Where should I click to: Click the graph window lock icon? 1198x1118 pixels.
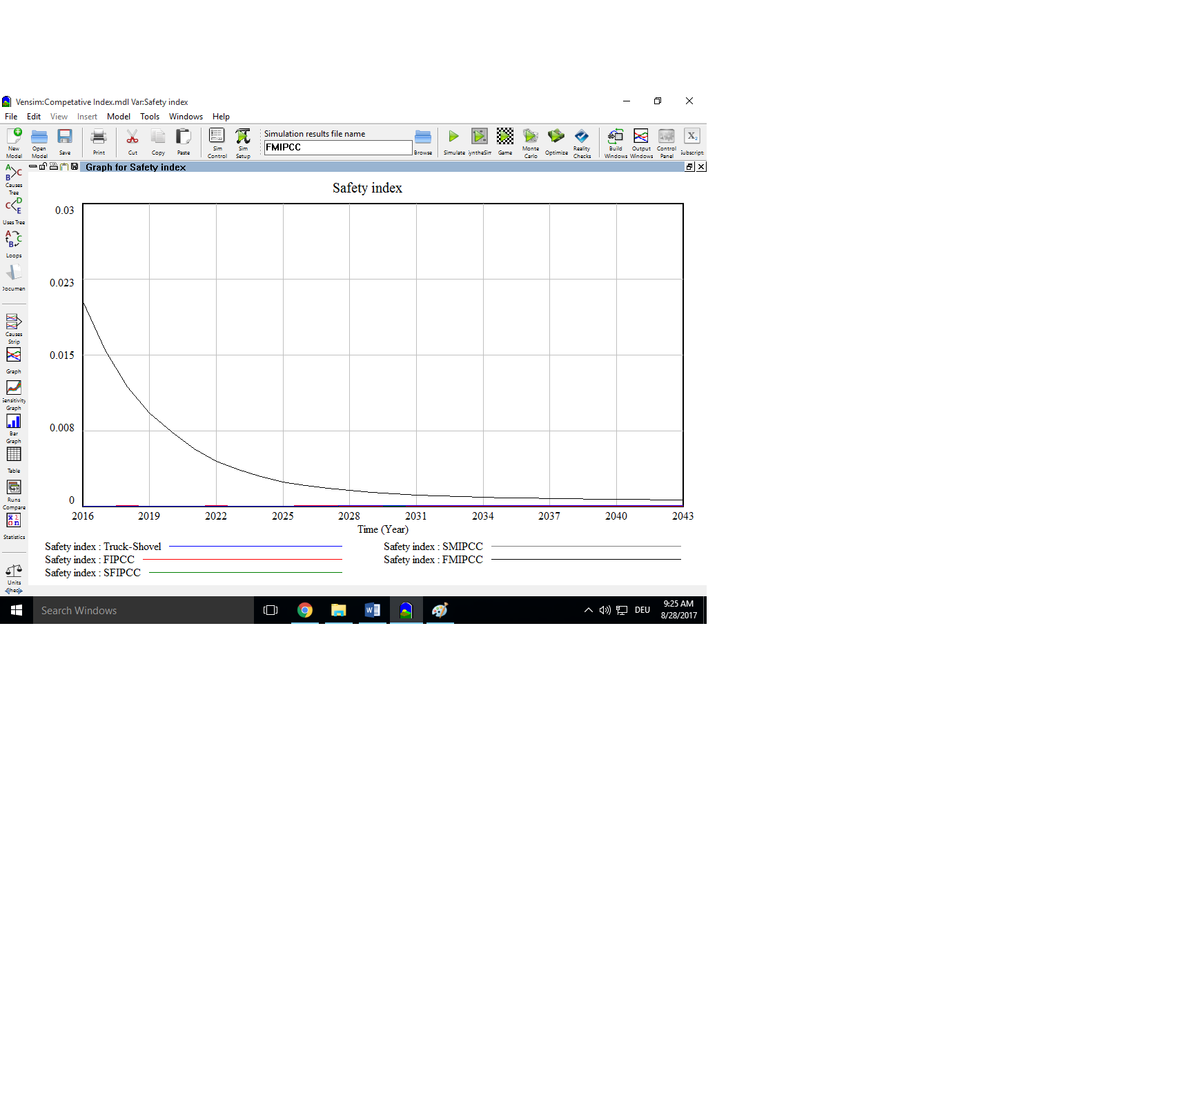[43, 166]
